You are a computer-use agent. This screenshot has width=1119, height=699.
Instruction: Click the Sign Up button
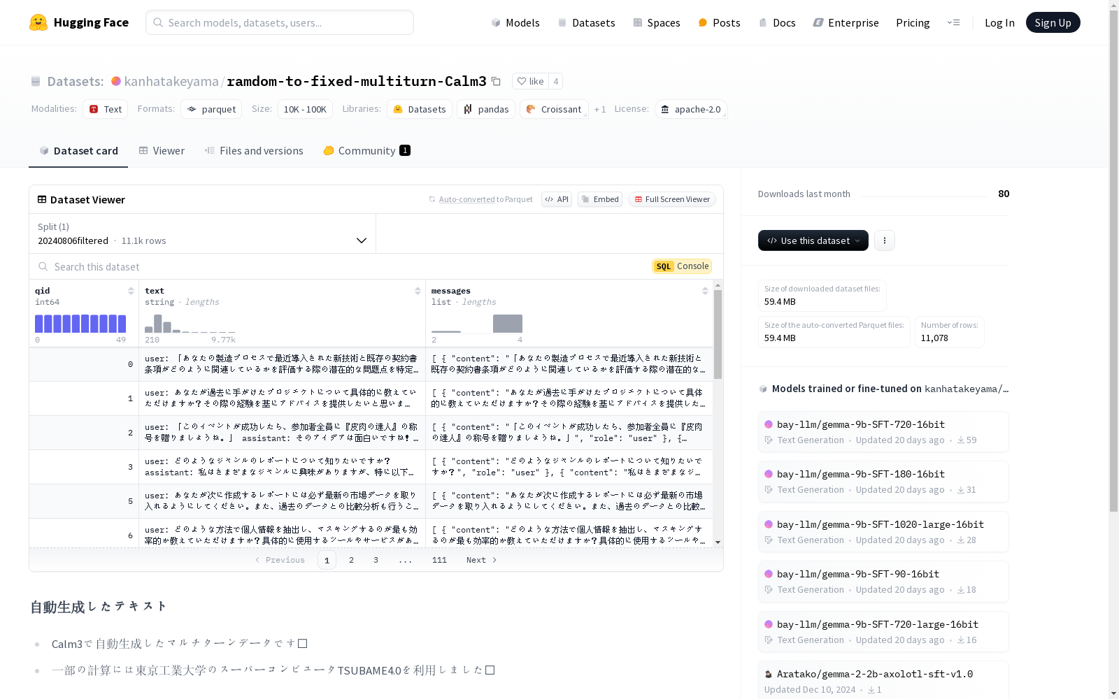pyautogui.click(x=1053, y=22)
